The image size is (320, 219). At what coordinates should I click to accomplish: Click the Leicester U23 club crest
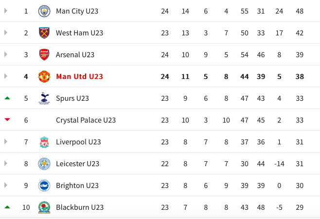(x=44, y=164)
